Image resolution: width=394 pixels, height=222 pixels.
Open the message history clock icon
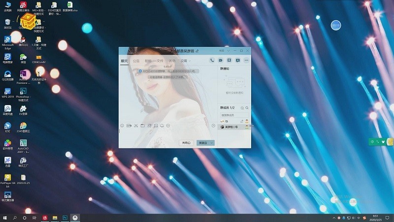pos(213,126)
